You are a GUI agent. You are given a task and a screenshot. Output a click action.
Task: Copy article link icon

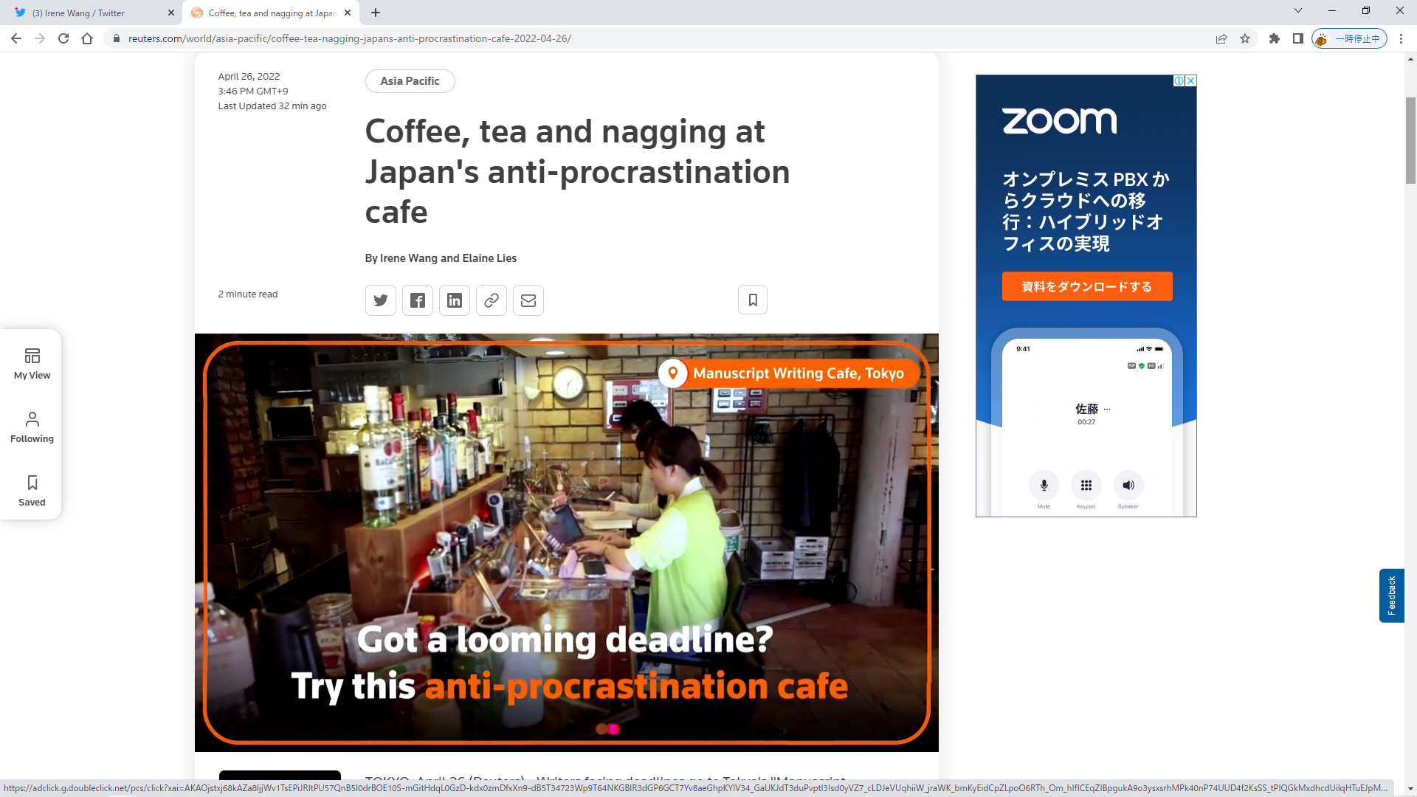pyautogui.click(x=492, y=300)
